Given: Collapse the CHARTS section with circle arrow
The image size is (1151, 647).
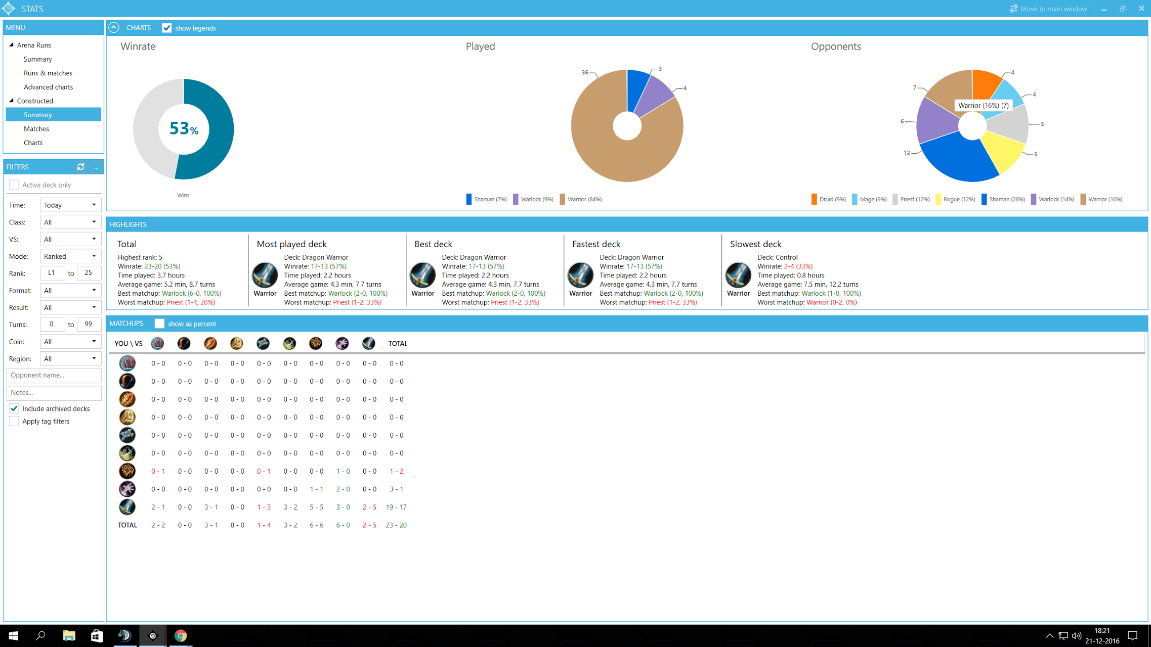Looking at the screenshot, I should click(x=114, y=28).
